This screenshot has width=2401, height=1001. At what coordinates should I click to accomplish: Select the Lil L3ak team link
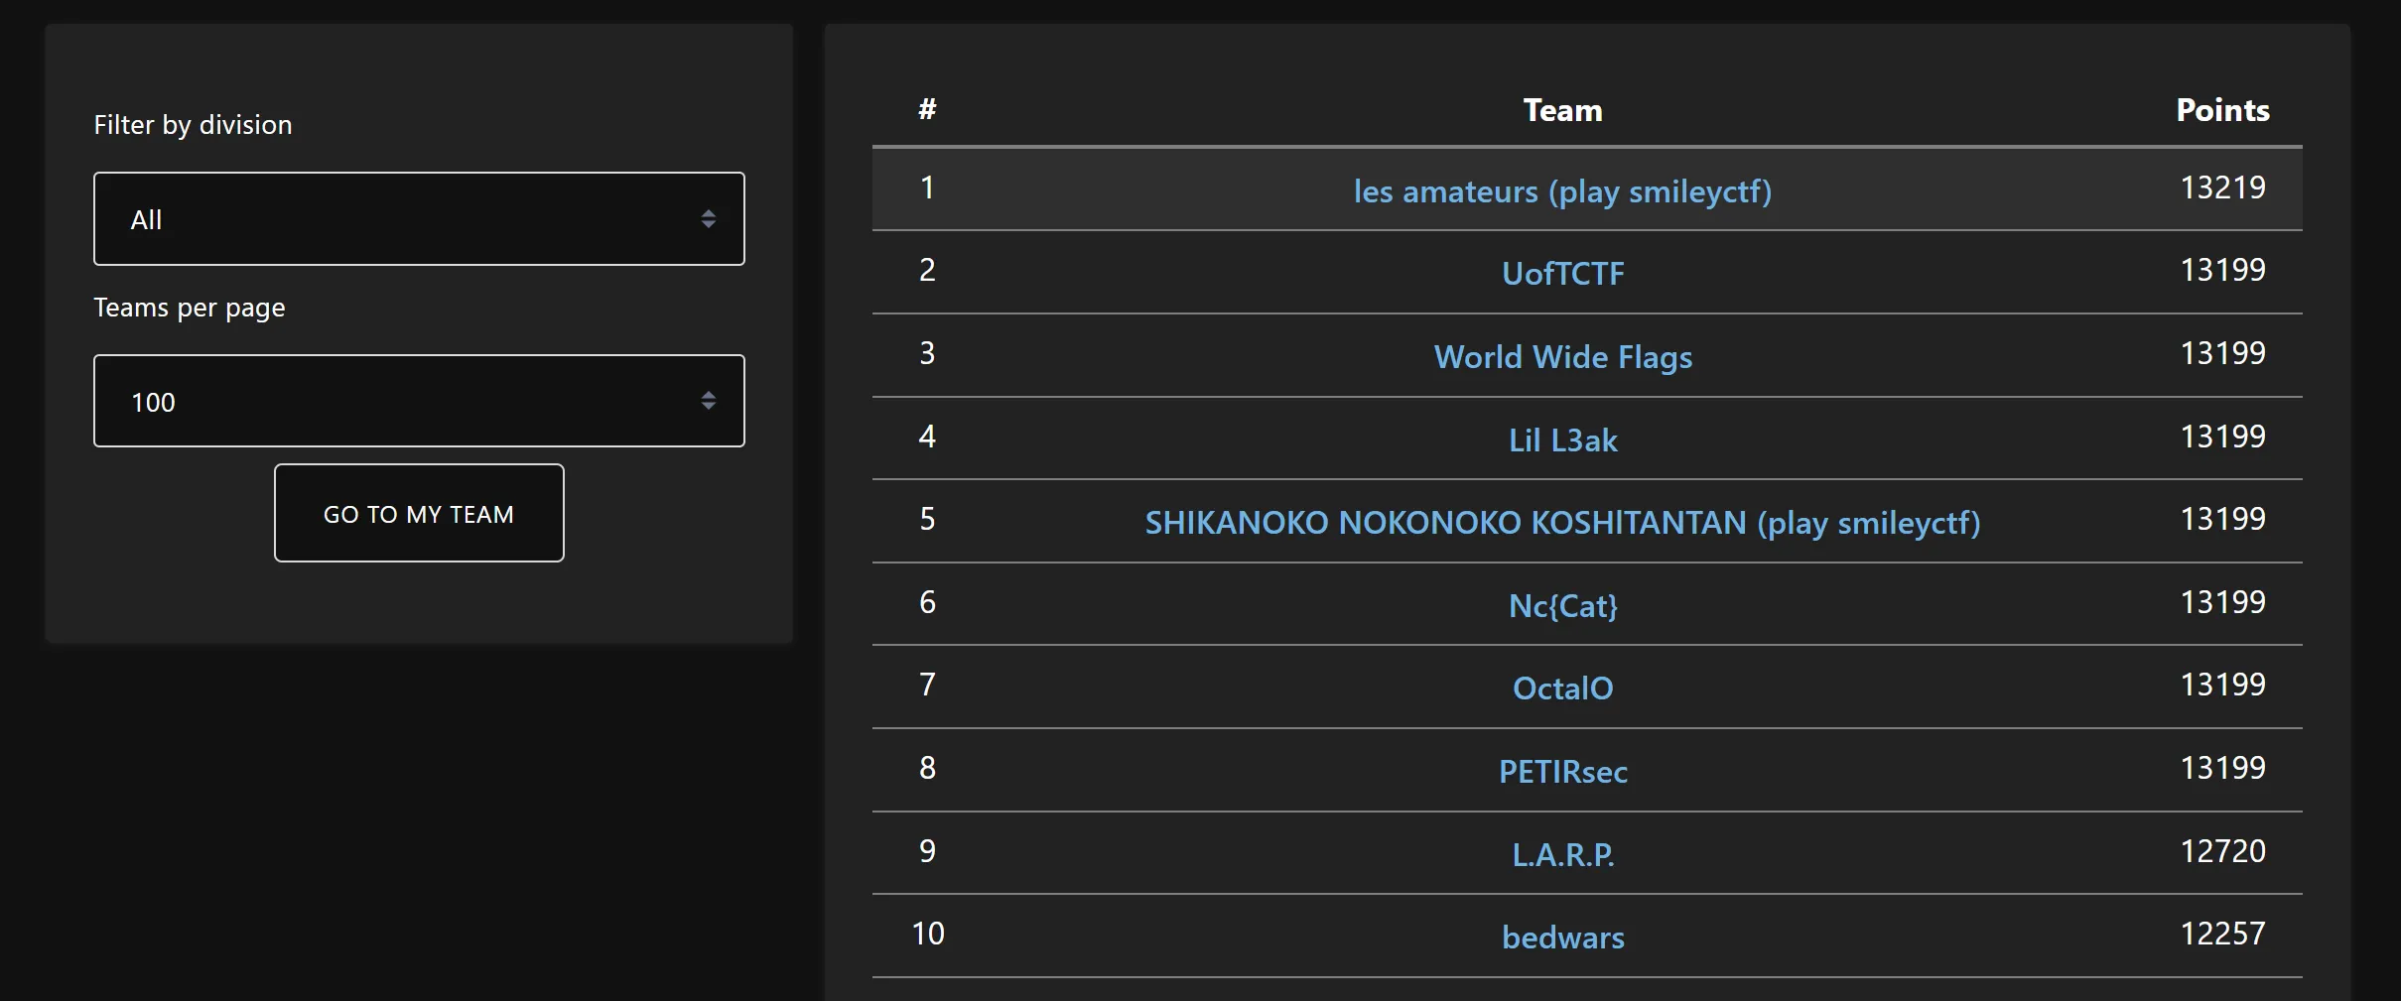pos(1562,439)
